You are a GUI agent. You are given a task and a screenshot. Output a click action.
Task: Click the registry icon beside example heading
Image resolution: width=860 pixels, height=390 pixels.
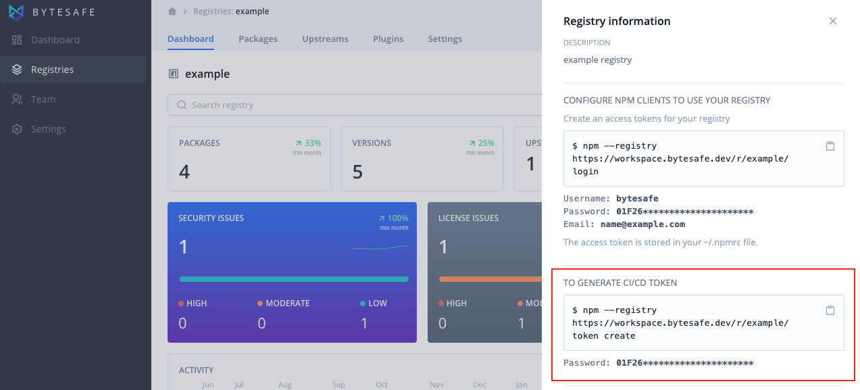[x=174, y=74]
